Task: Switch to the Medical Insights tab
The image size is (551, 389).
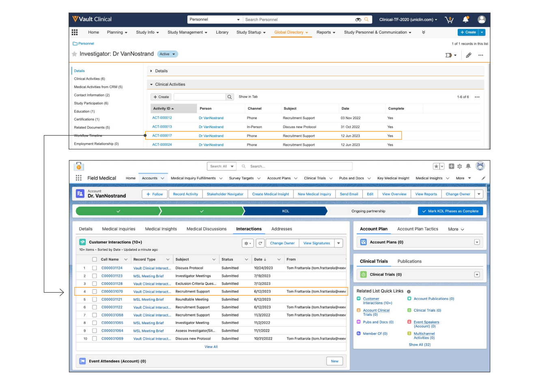Action: coord(161,229)
